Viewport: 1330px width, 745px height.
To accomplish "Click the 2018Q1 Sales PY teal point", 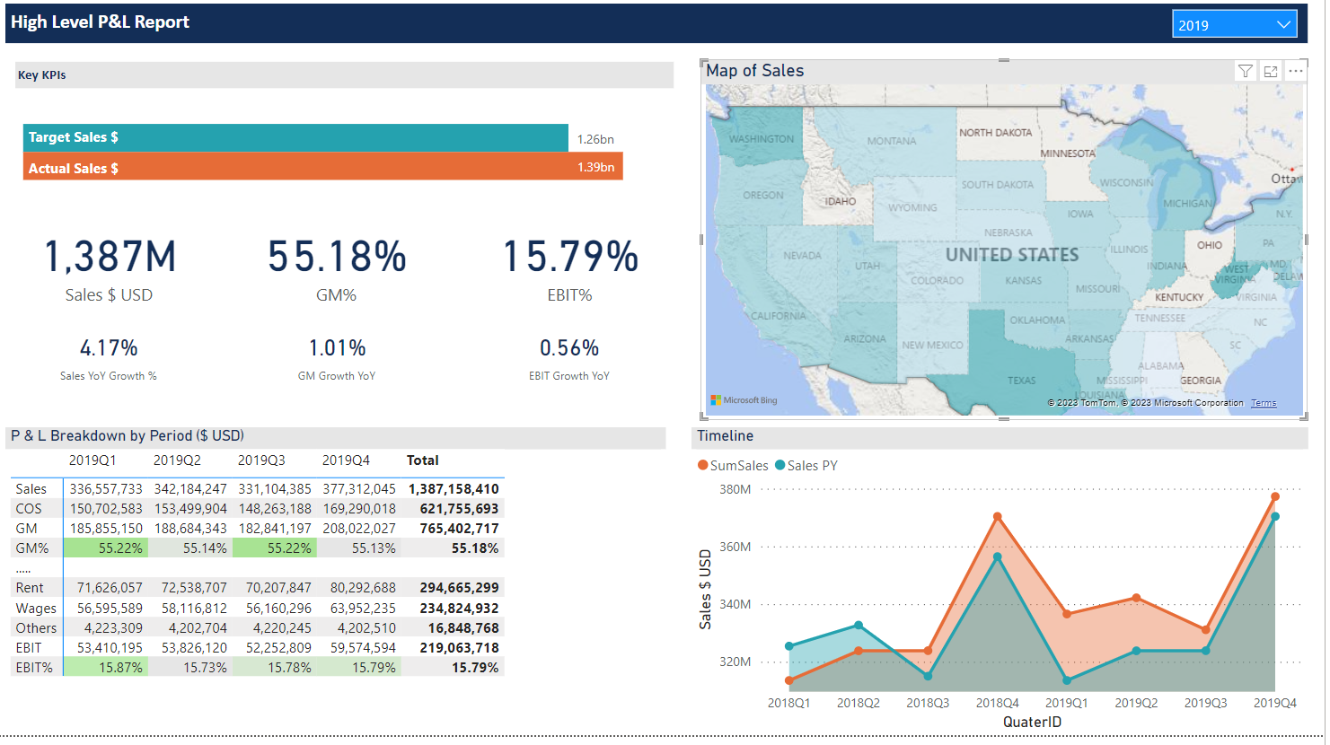I will pyautogui.click(x=789, y=646).
